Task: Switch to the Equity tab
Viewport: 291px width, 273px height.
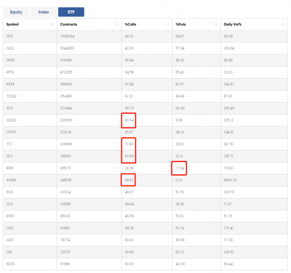Action: click(16, 12)
